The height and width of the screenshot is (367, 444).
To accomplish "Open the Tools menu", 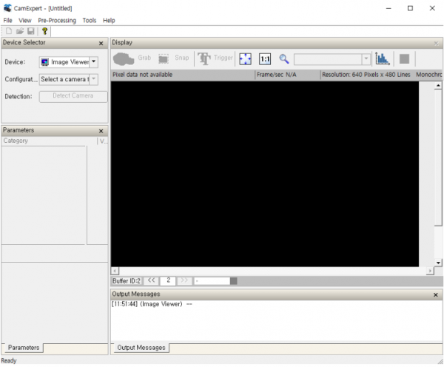I will (x=90, y=21).
